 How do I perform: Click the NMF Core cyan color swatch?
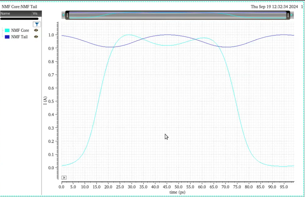point(7,30)
